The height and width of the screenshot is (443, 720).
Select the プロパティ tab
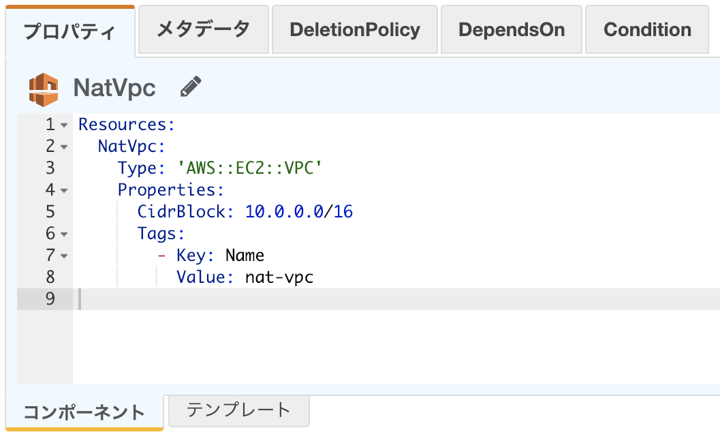tap(70, 32)
